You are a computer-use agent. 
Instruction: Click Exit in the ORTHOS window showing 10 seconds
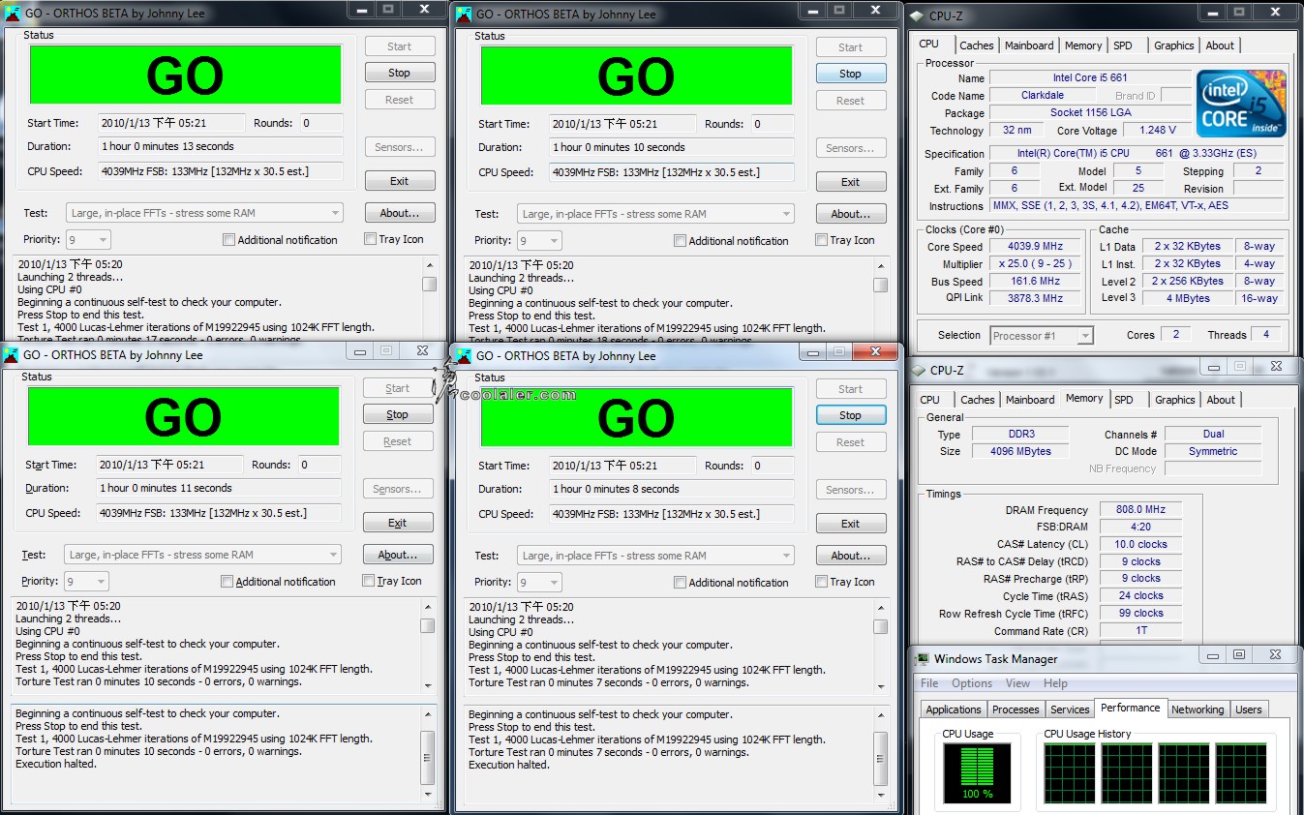[850, 182]
